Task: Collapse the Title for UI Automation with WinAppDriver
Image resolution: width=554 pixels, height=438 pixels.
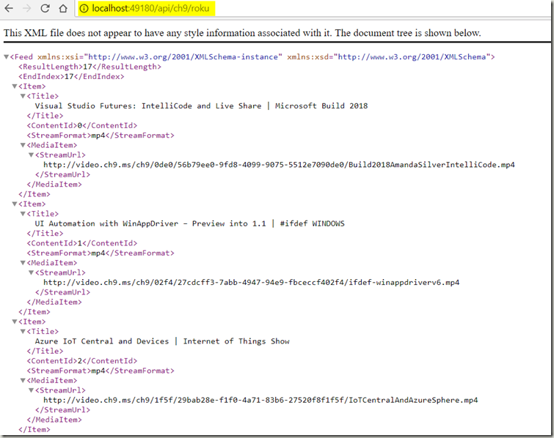Action: 23,214
